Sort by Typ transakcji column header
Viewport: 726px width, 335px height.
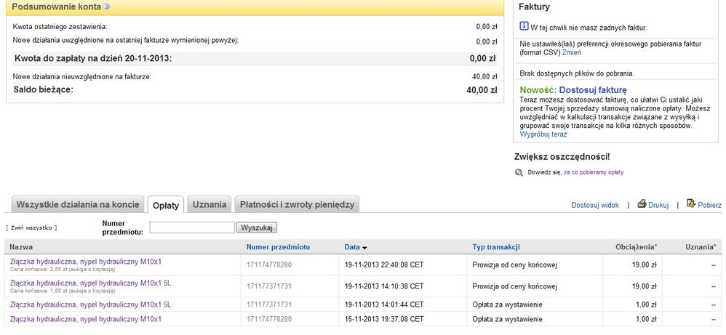coord(496,247)
